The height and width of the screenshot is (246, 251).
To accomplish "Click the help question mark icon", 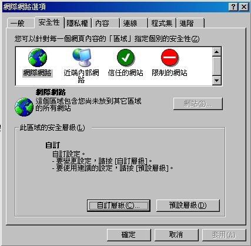I will pyautogui.click(x=233, y=7).
